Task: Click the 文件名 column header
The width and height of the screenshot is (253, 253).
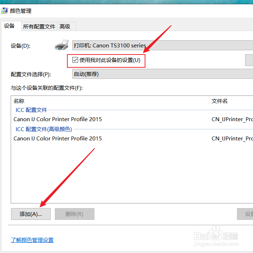Action: point(231,101)
